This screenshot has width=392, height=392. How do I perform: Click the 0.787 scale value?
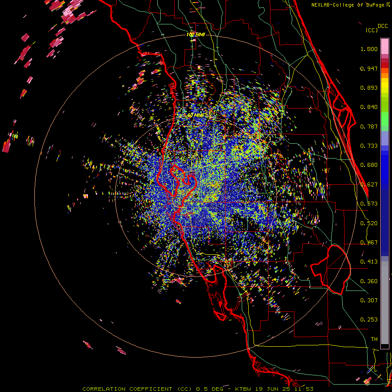(369, 126)
